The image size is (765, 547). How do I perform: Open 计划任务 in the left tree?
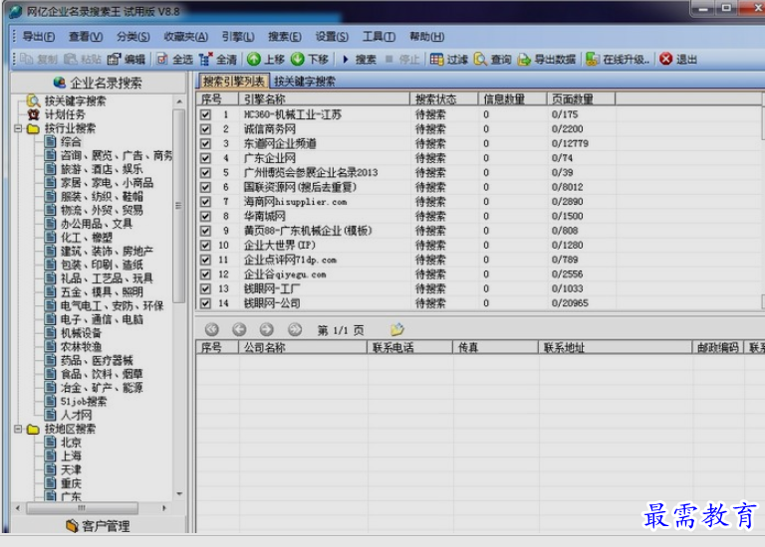click(x=65, y=114)
